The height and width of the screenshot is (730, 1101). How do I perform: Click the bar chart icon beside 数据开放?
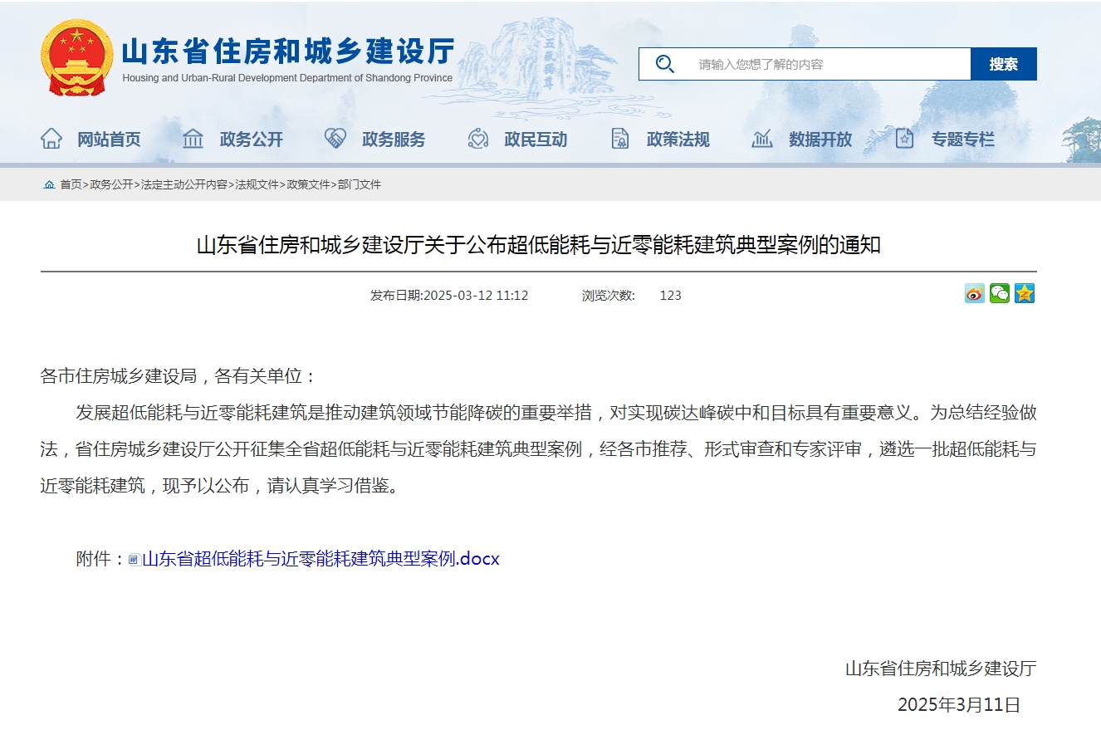tap(761, 139)
